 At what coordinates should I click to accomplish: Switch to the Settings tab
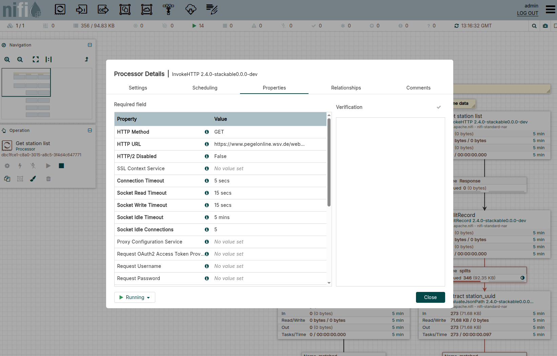pyautogui.click(x=138, y=88)
